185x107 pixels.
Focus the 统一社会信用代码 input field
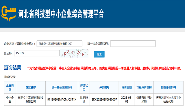click(x=133, y=44)
